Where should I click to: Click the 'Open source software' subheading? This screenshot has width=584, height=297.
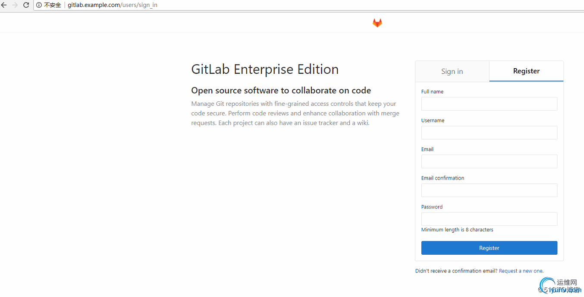click(x=281, y=91)
